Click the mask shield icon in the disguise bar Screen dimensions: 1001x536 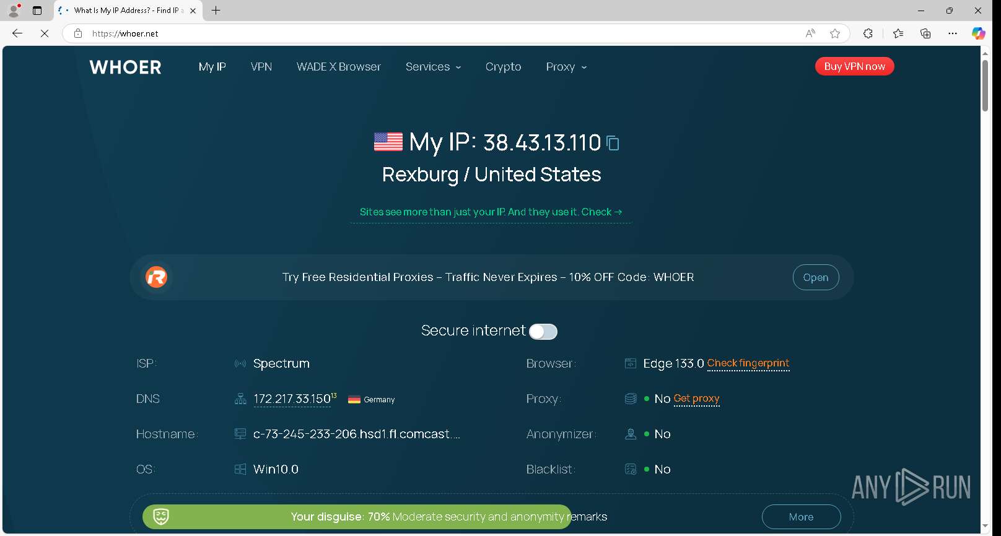(161, 516)
